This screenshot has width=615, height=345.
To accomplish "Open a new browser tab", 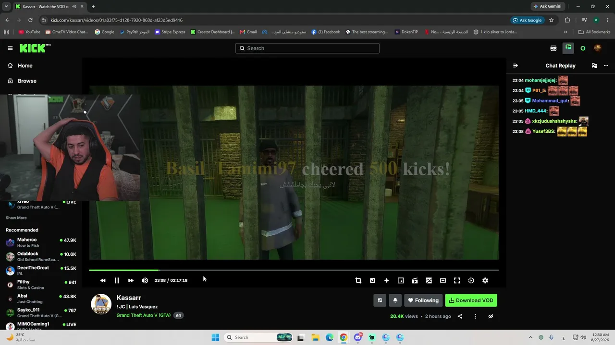I will click(x=93, y=7).
